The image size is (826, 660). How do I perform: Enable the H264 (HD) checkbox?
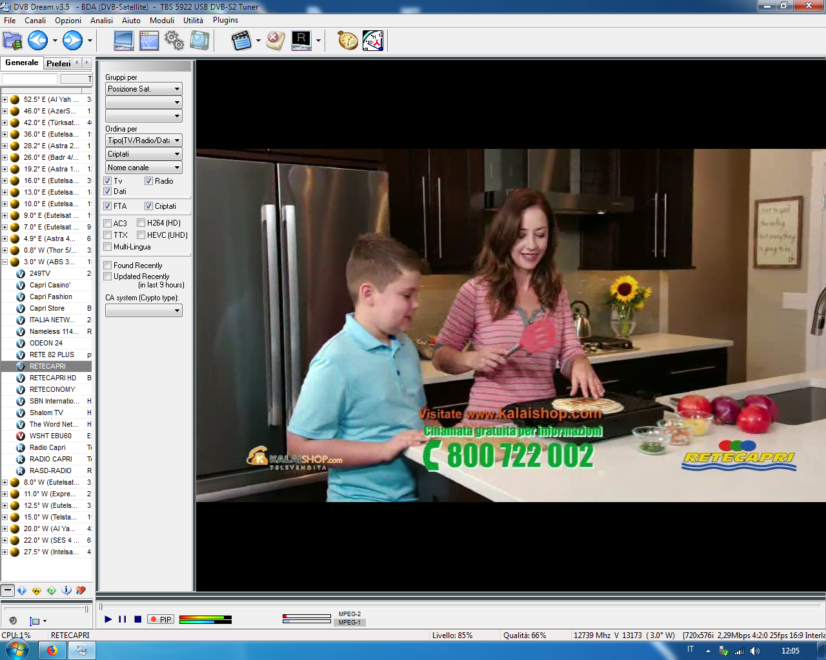141,223
